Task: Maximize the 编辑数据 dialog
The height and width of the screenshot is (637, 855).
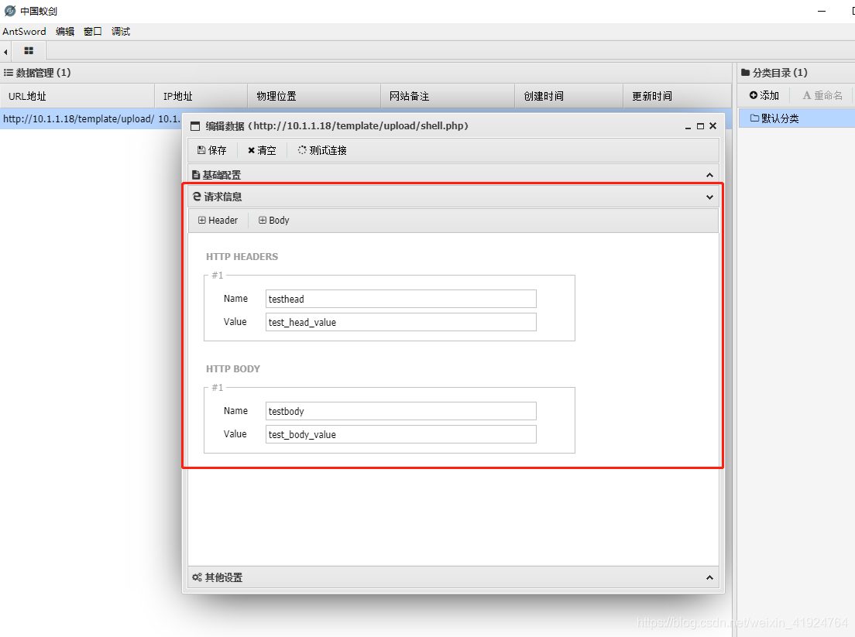Action: pyautogui.click(x=700, y=126)
